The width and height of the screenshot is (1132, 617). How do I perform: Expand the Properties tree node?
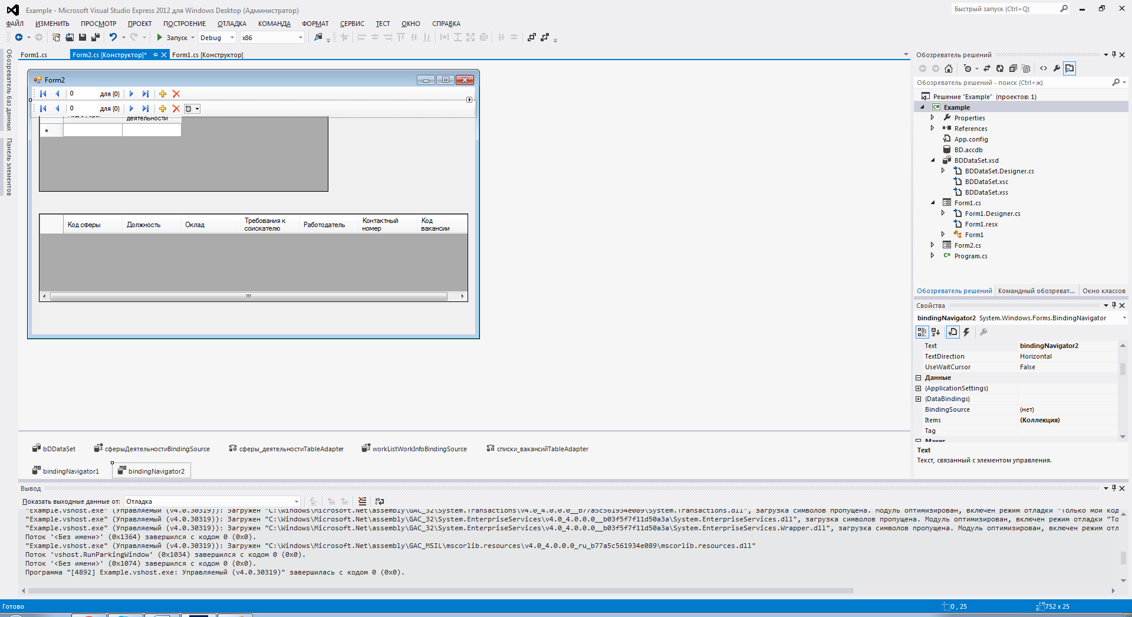(933, 118)
